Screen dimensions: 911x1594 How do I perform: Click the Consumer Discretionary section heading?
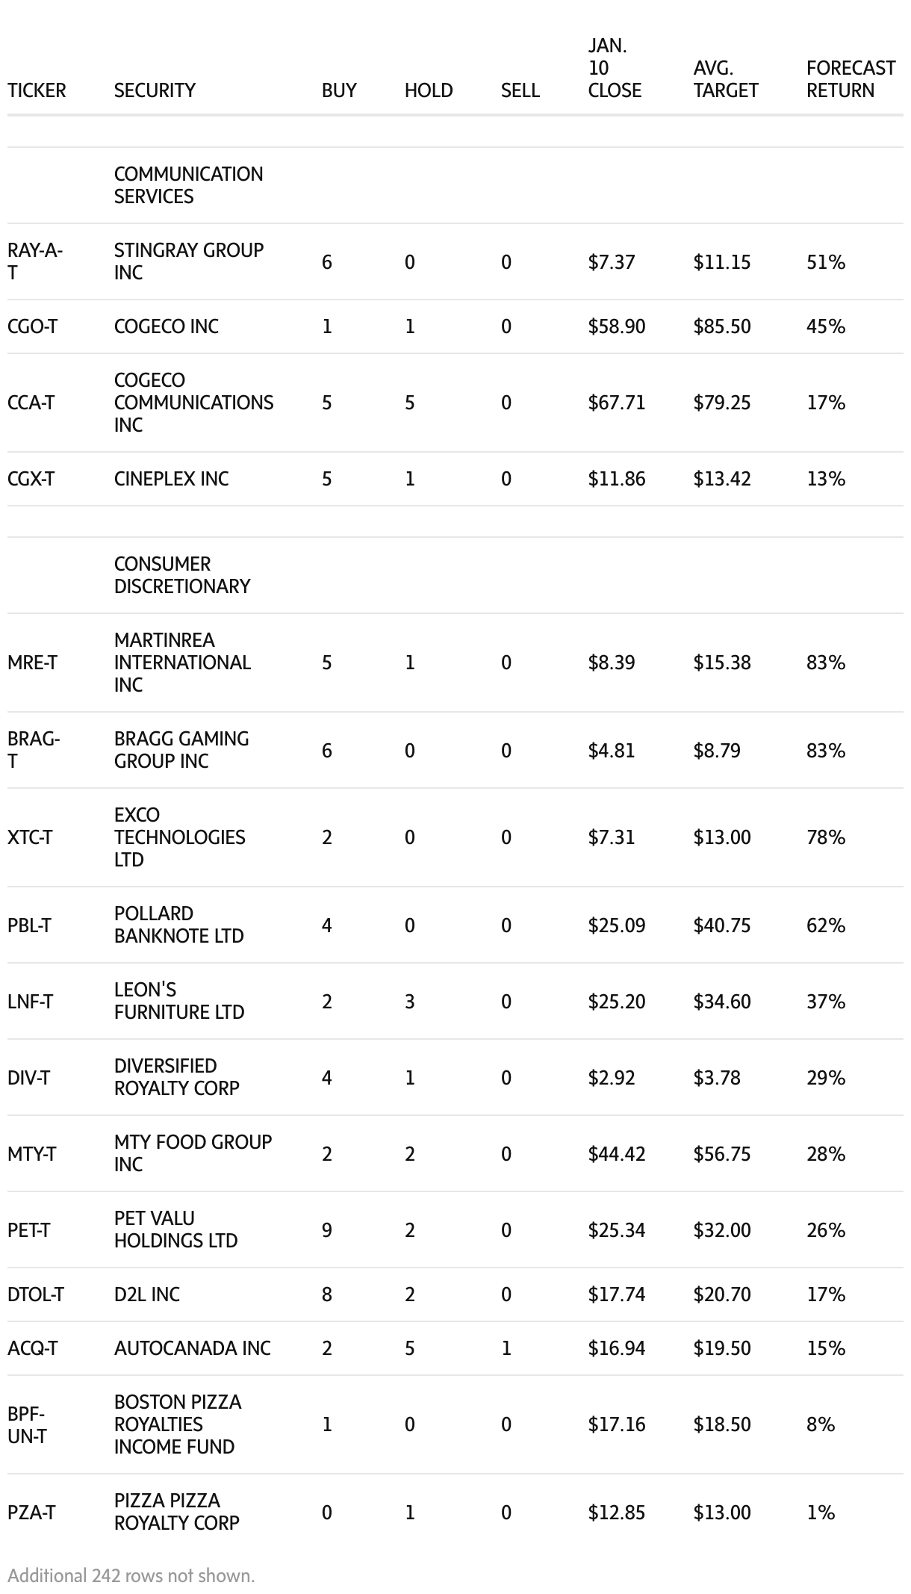[182, 575]
